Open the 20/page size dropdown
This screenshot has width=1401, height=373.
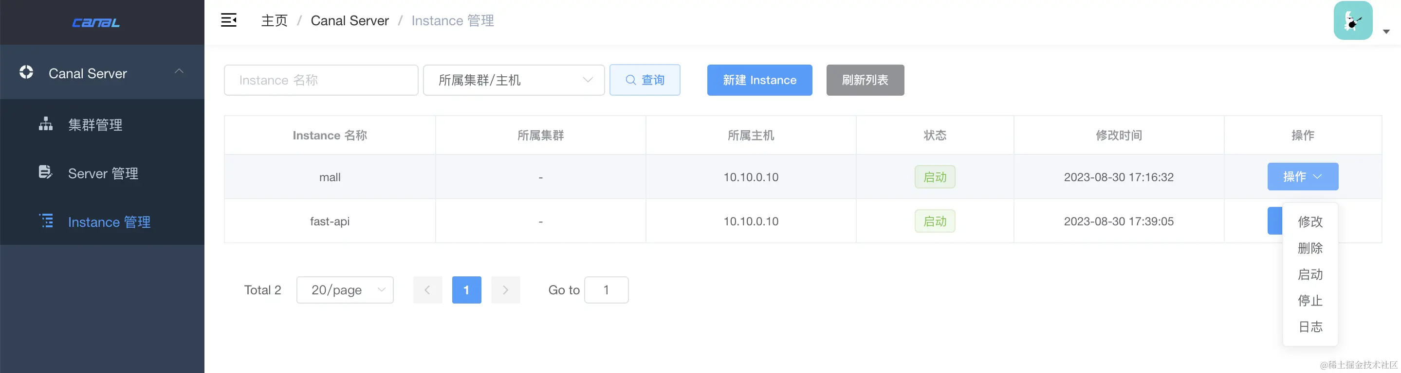[345, 290]
